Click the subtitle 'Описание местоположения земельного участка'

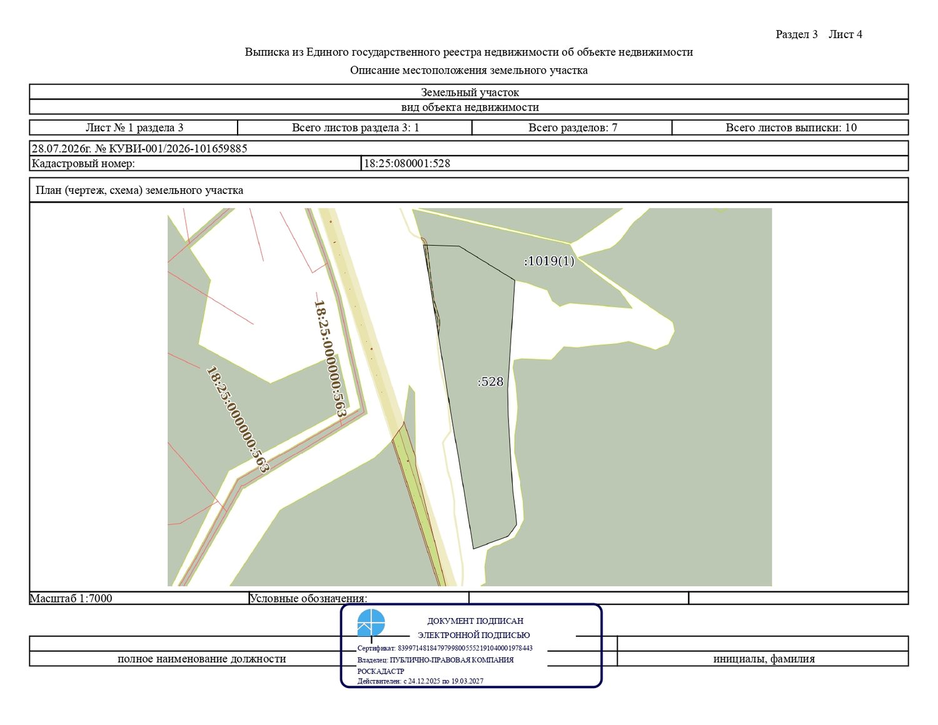click(x=468, y=70)
